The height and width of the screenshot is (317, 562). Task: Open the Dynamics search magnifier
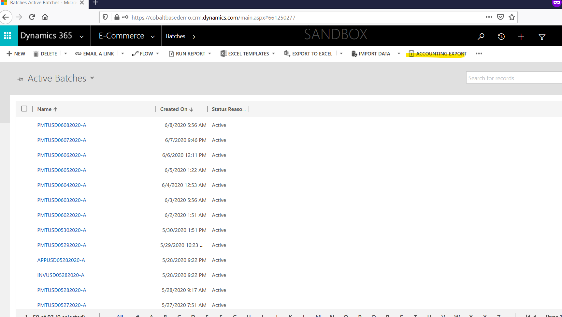(x=481, y=37)
